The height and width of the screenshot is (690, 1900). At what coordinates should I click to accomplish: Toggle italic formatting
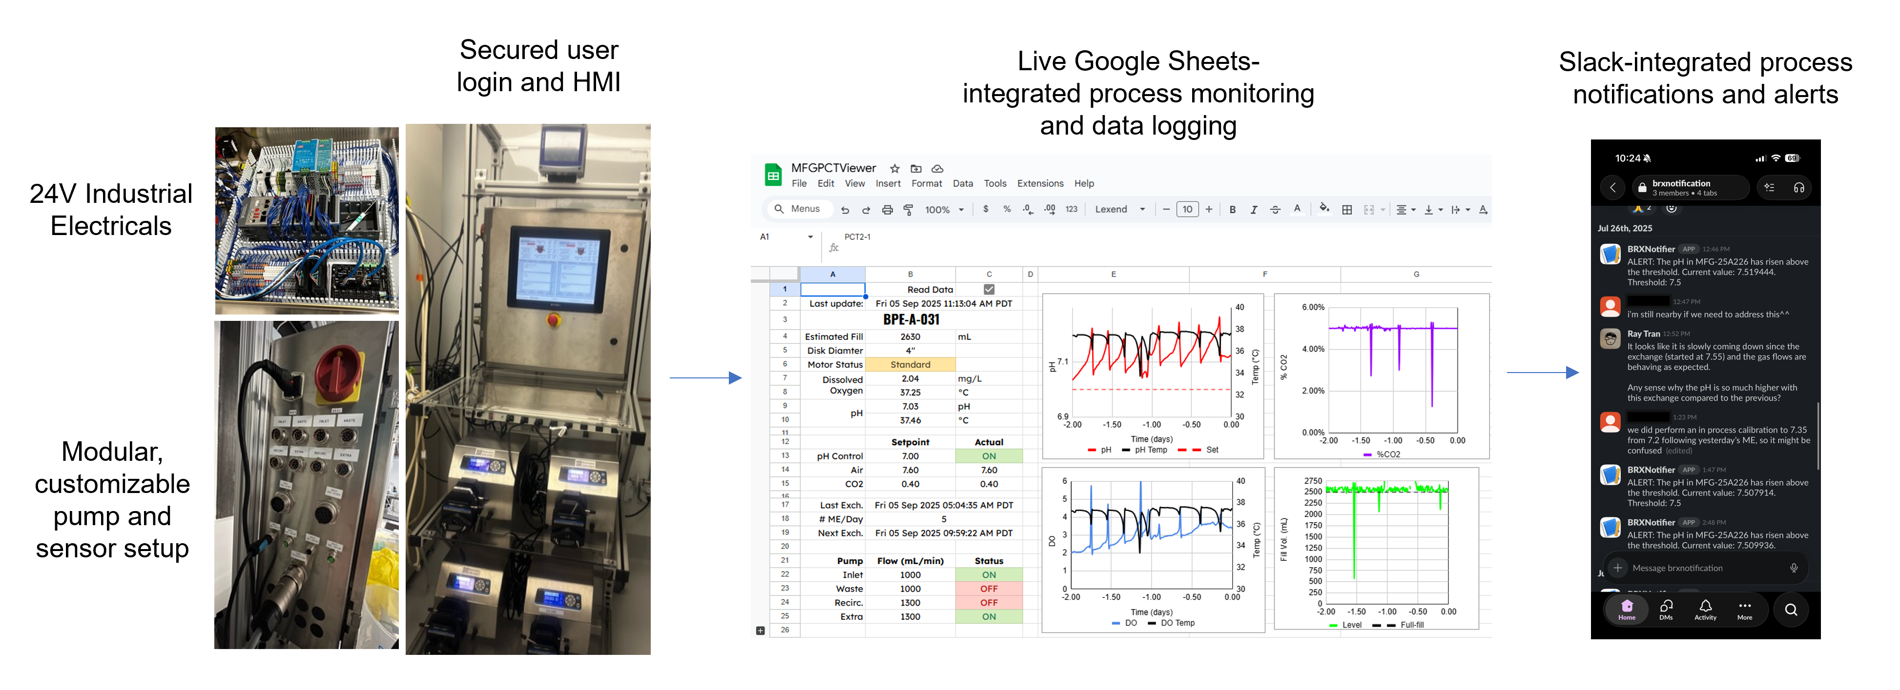[x=1254, y=210]
